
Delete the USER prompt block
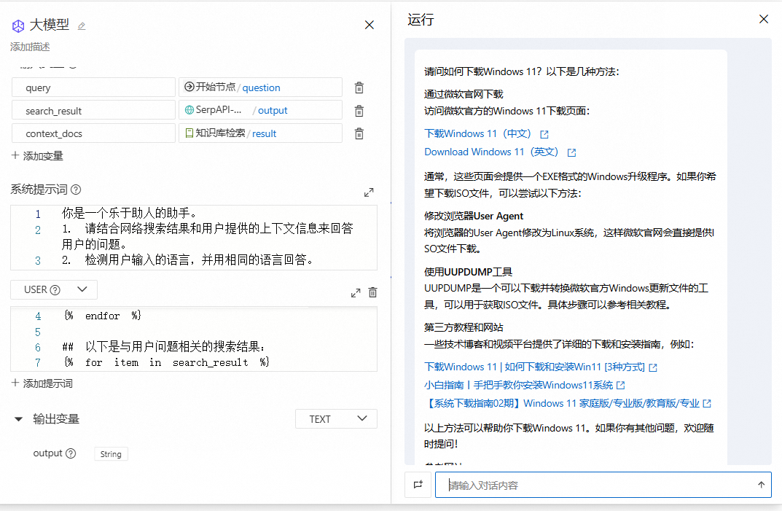point(373,292)
